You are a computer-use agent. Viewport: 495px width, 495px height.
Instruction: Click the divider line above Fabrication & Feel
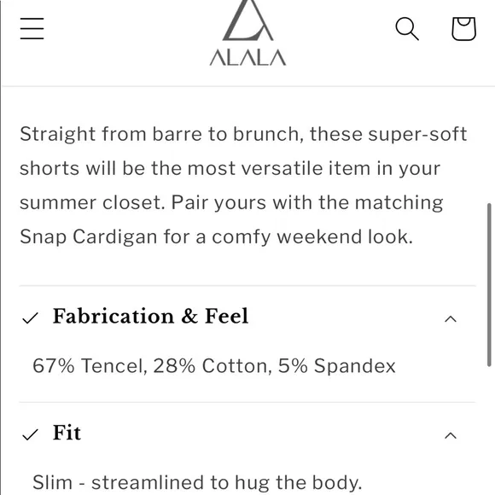point(247,286)
